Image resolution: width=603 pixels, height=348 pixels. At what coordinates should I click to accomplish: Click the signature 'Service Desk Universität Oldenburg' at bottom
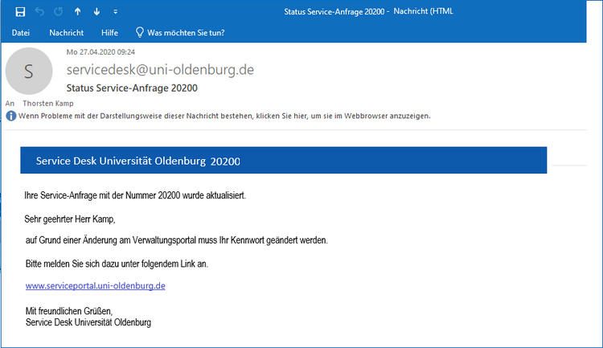(x=88, y=322)
